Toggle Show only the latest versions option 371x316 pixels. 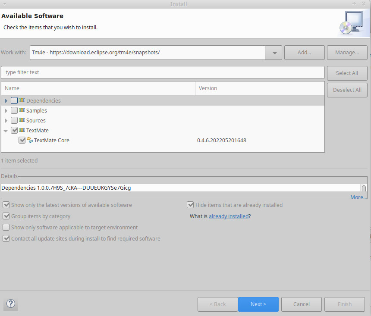tap(6, 205)
